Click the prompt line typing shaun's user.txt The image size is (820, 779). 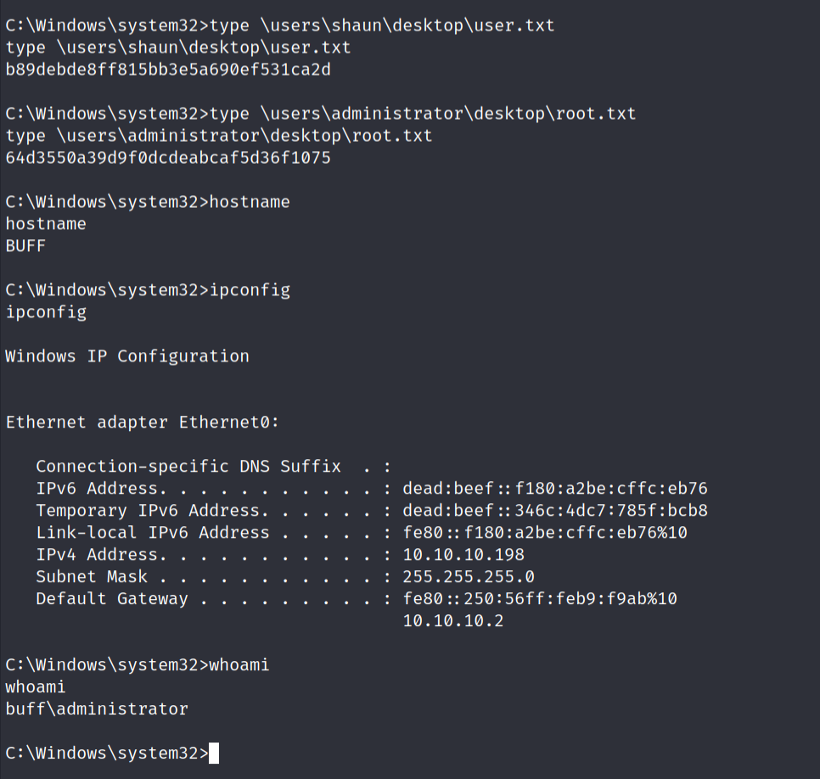[280, 25]
